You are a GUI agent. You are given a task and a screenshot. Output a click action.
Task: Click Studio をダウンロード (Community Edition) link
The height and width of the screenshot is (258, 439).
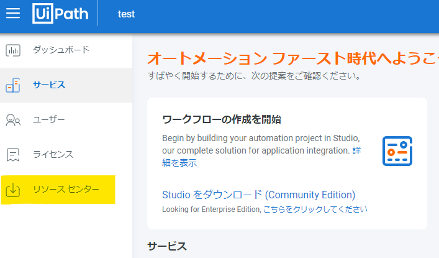click(258, 195)
